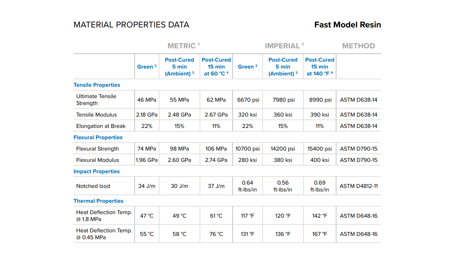
Task: Click the Post-Cured 15 min at 60 °C header
Action: click(216, 67)
